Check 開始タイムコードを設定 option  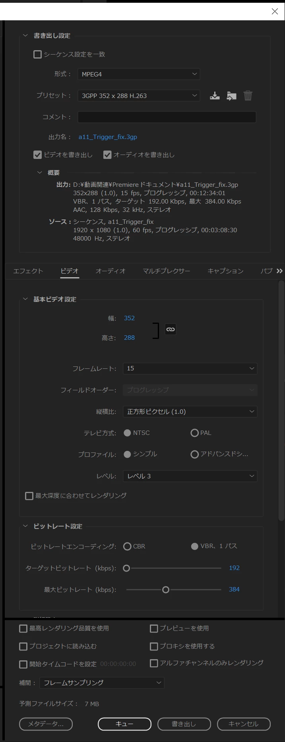coord(23,664)
